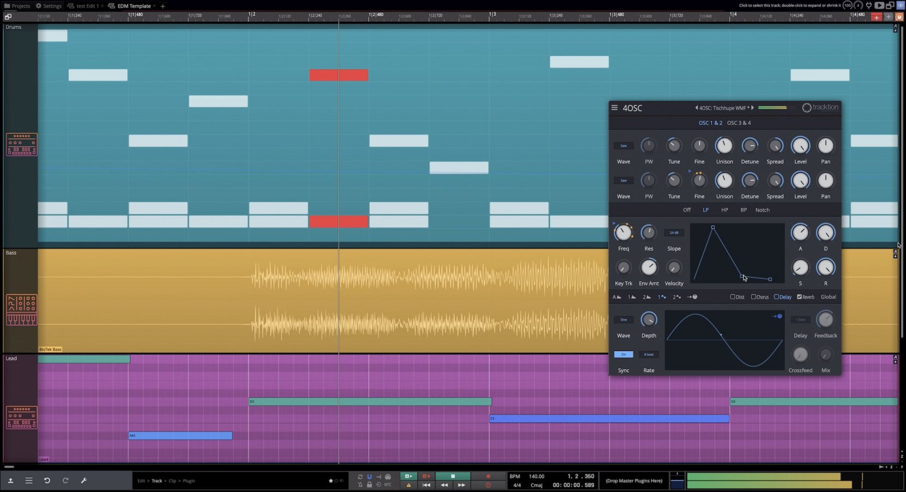Open the Saw wave selector for oscillator one
The height and width of the screenshot is (492, 906).
(x=623, y=145)
